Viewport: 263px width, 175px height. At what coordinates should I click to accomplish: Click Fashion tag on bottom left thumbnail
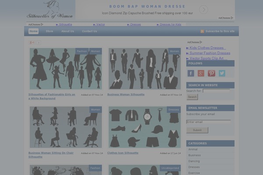click(95, 168)
